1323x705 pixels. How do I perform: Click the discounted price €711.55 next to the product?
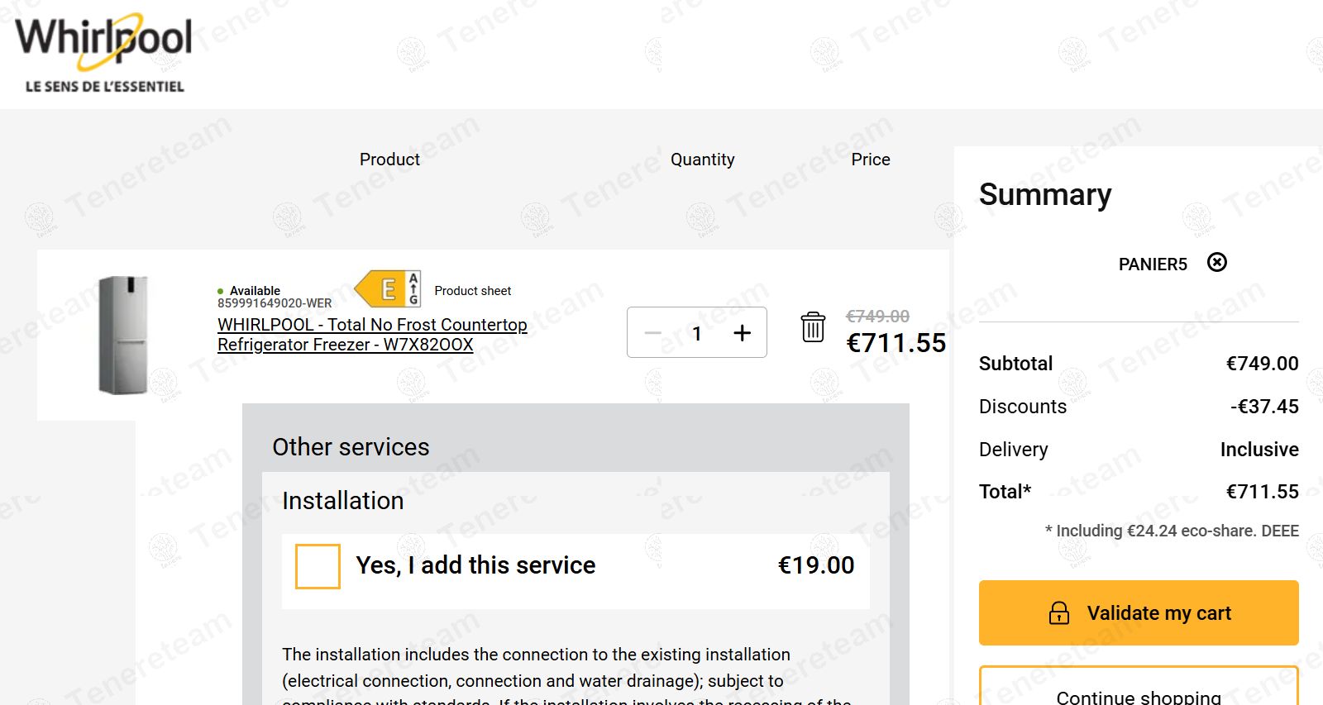(896, 343)
